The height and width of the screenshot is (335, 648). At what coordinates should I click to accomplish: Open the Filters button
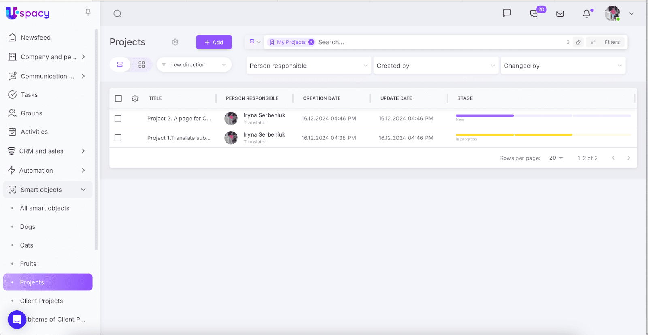[606, 42]
